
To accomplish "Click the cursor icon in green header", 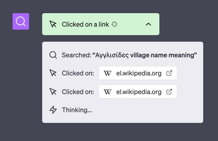I will tap(53, 24).
